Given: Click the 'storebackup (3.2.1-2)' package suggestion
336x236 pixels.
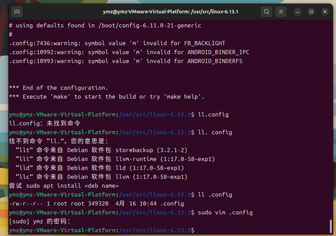Looking at the screenshot, I should pos(151,150).
